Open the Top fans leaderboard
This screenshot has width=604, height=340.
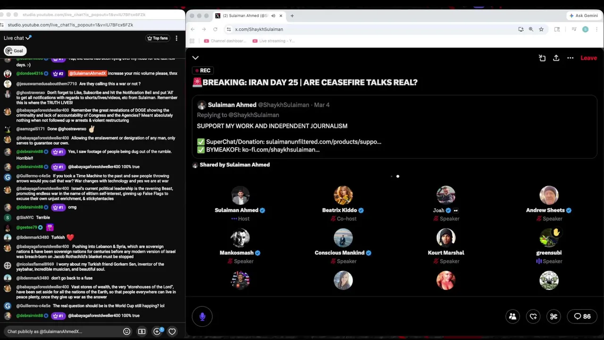click(x=158, y=38)
